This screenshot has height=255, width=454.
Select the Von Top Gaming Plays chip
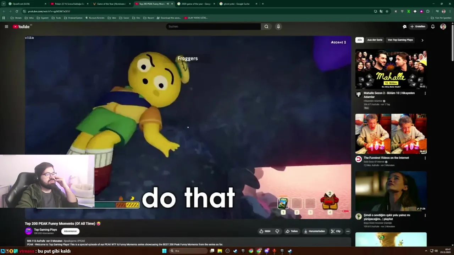[x=400, y=40]
